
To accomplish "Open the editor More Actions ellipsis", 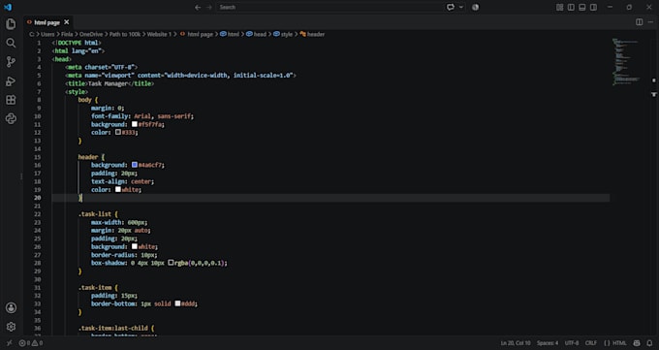I will coord(650,22).
